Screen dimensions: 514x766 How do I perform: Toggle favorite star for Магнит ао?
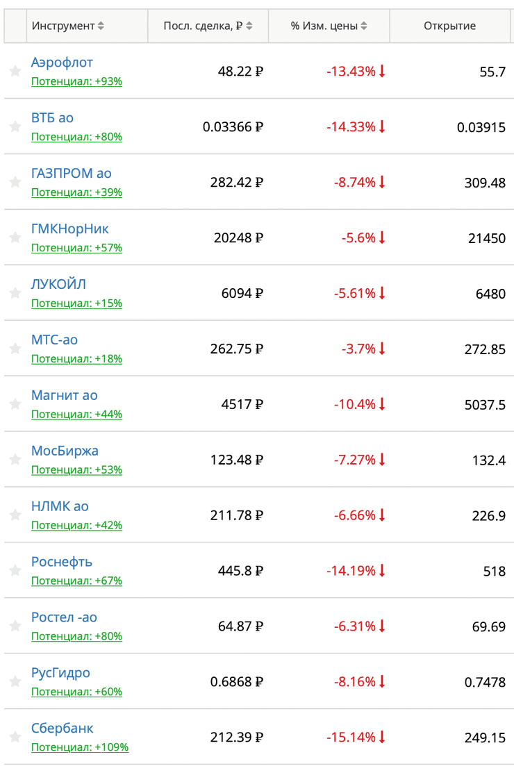click(15, 404)
